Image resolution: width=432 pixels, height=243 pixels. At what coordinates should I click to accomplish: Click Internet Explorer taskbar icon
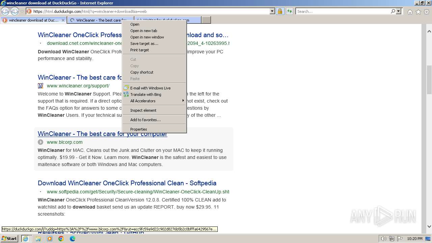(x=25, y=239)
